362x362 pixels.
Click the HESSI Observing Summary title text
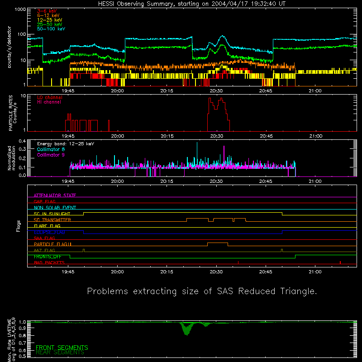click(x=192, y=4)
